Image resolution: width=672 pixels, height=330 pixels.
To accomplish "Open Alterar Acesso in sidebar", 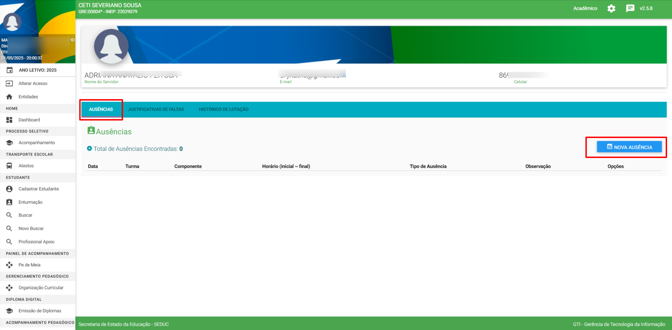I will (33, 83).
